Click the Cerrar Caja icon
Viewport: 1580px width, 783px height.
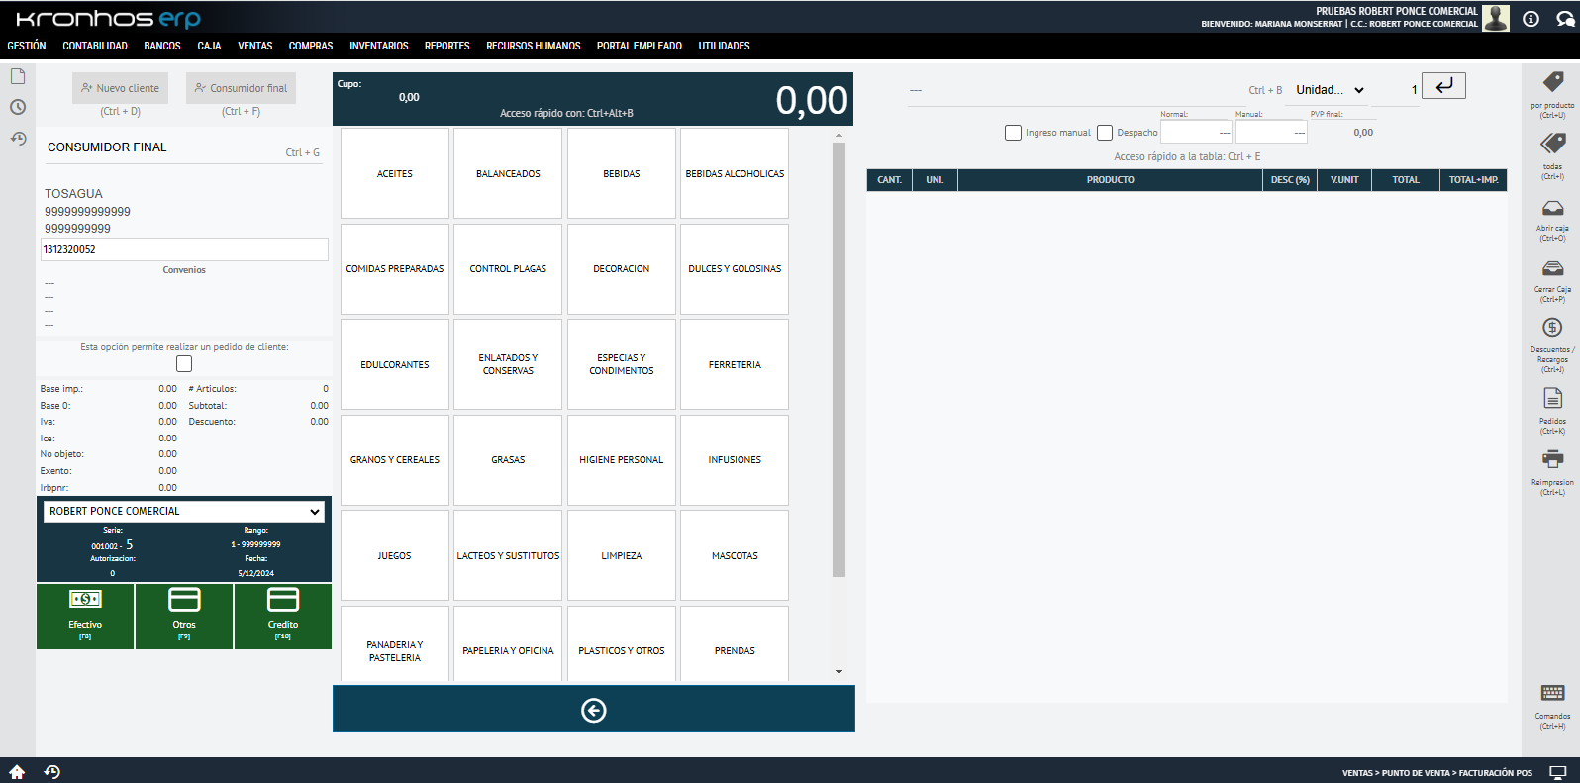tap(1552, 269)
